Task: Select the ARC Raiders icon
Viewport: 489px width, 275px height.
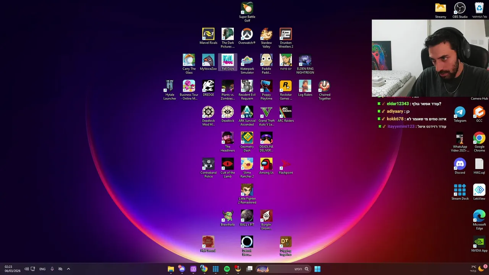Action: (x=286, y=114)
